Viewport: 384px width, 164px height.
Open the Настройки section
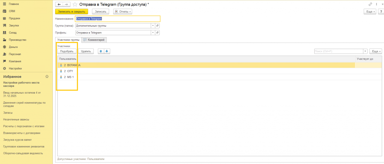15,69
